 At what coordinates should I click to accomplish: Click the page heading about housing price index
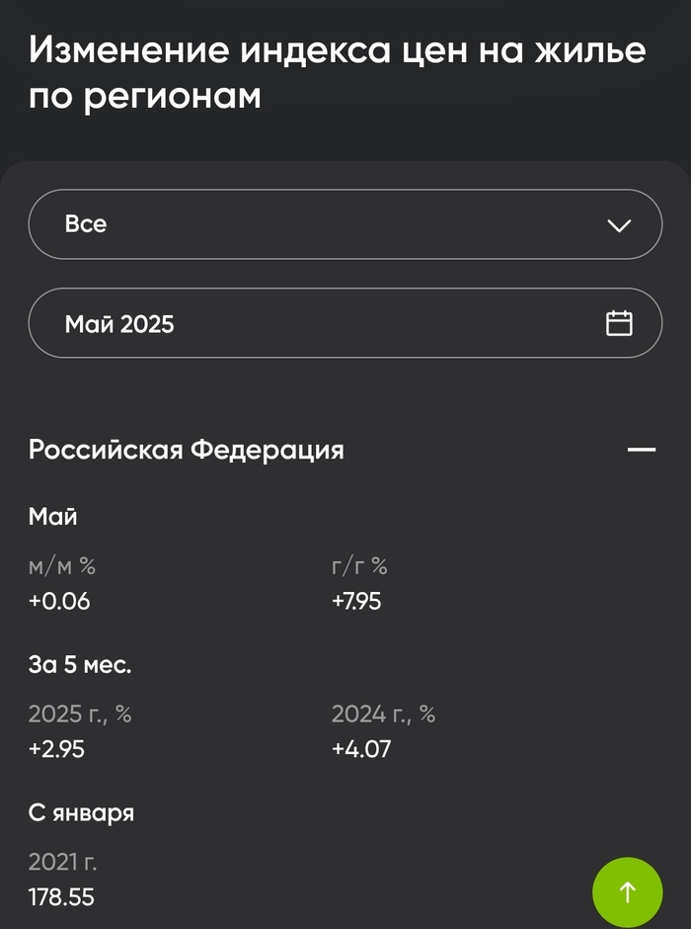(337, 73)
